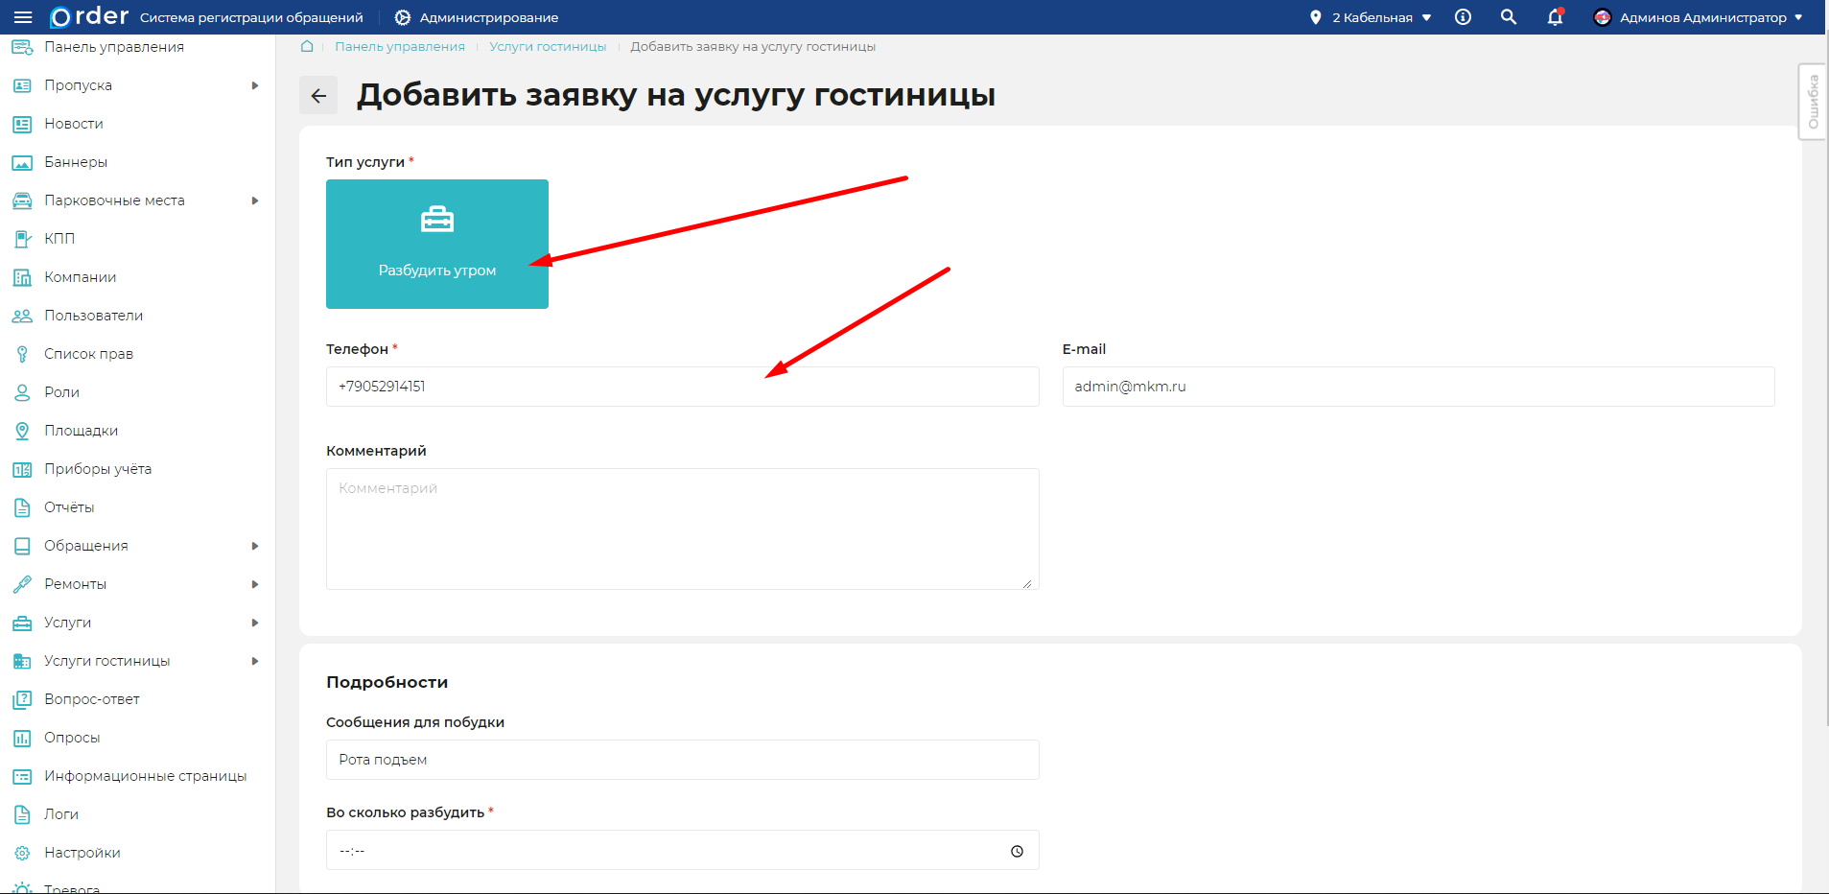
Task: Open search via the magnifier icon
Action: 1508,16
